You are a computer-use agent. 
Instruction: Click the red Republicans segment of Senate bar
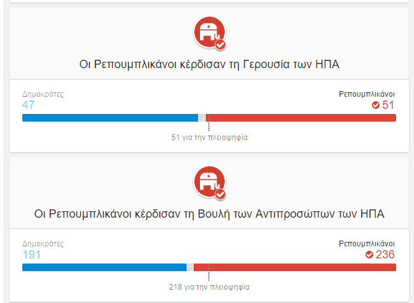[x=301, y=118]
